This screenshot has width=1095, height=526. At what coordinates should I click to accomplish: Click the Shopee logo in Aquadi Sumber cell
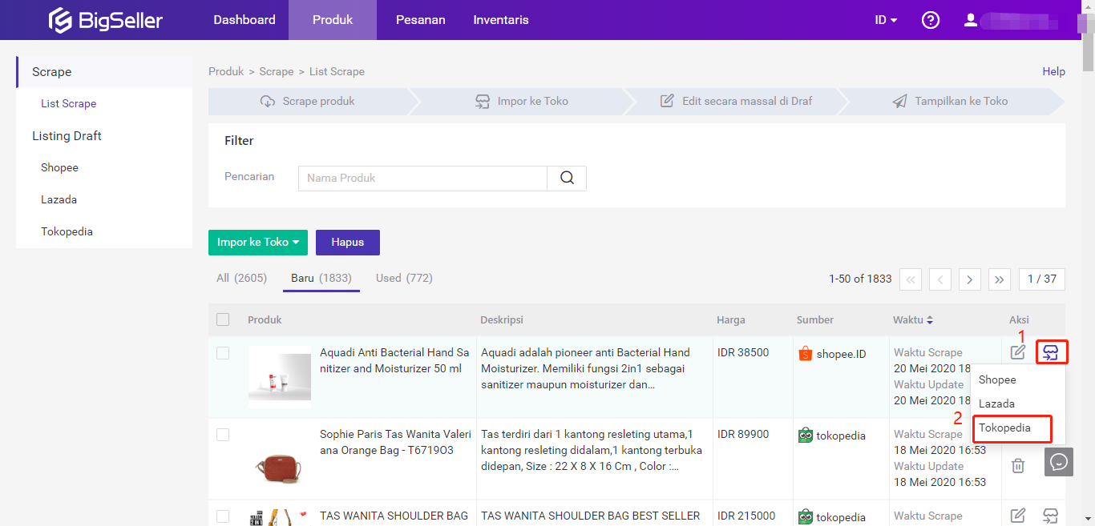click(x=806, y=353)
